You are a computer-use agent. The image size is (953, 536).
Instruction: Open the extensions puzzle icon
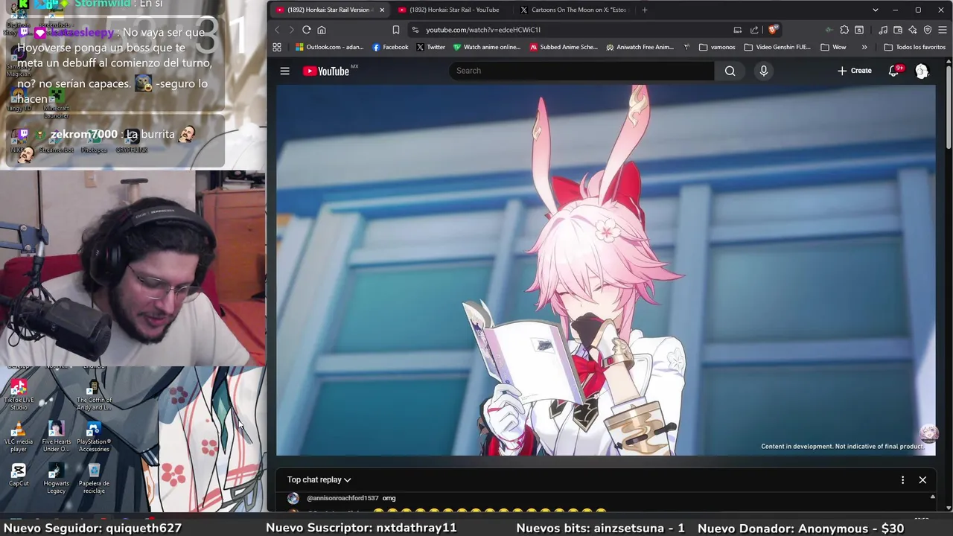[x=844, y=30]
